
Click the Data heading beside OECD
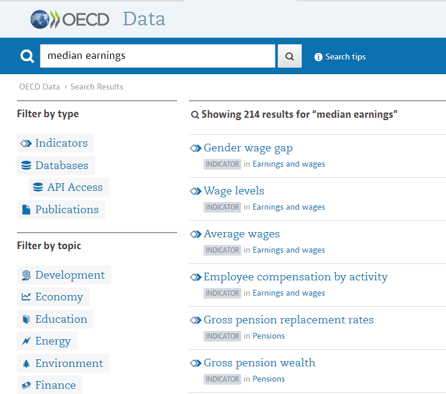tap(144, 19)
